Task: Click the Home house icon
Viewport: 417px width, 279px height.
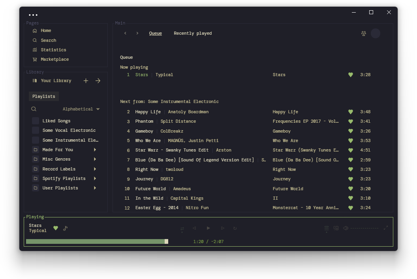Action: pyautogui.click(x=35, y=31)
